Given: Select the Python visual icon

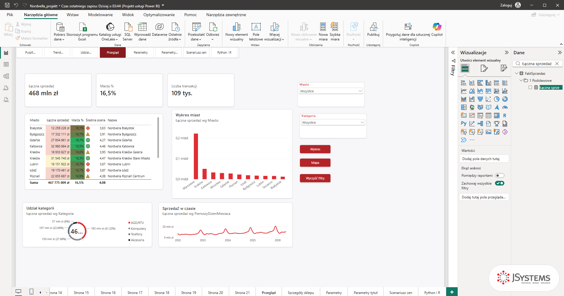Looking at the screenshot, I should coord(464,124).
